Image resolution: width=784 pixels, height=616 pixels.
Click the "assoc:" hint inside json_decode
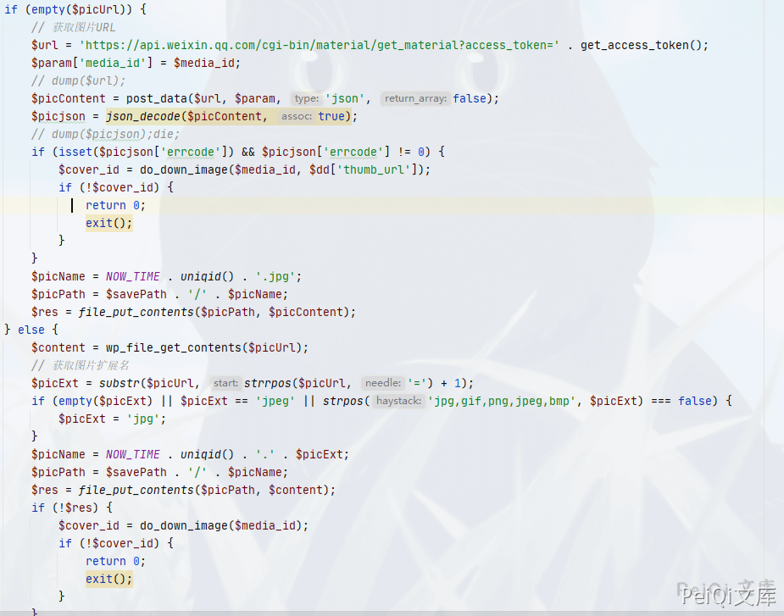[x=297, y=116]
